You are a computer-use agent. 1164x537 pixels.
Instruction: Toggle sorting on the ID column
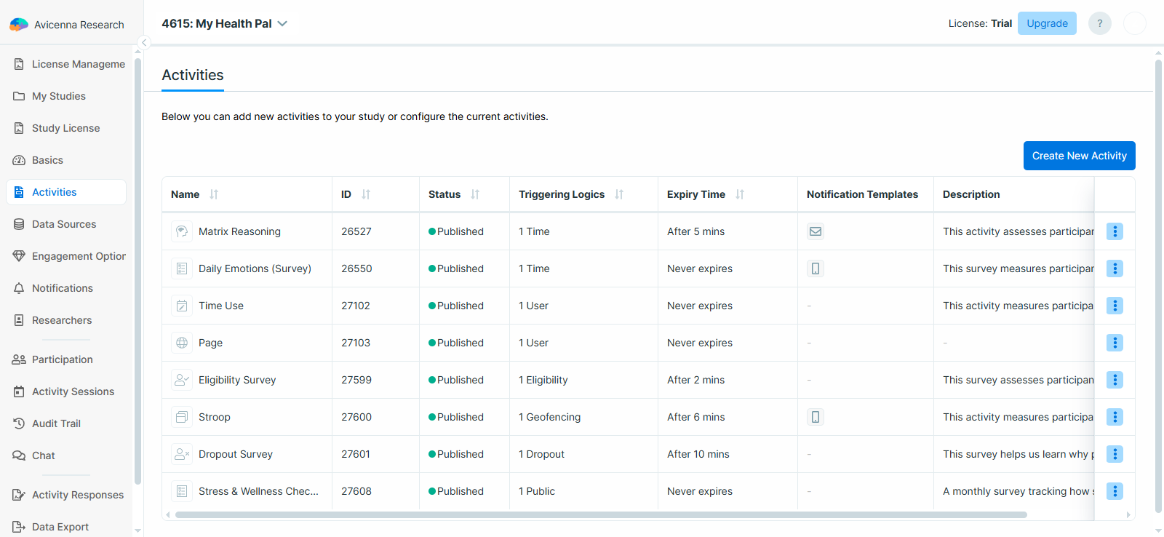(x=366, y=194)
